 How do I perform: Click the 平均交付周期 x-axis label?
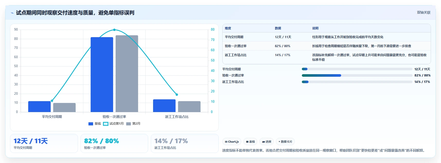coord(52,117)
